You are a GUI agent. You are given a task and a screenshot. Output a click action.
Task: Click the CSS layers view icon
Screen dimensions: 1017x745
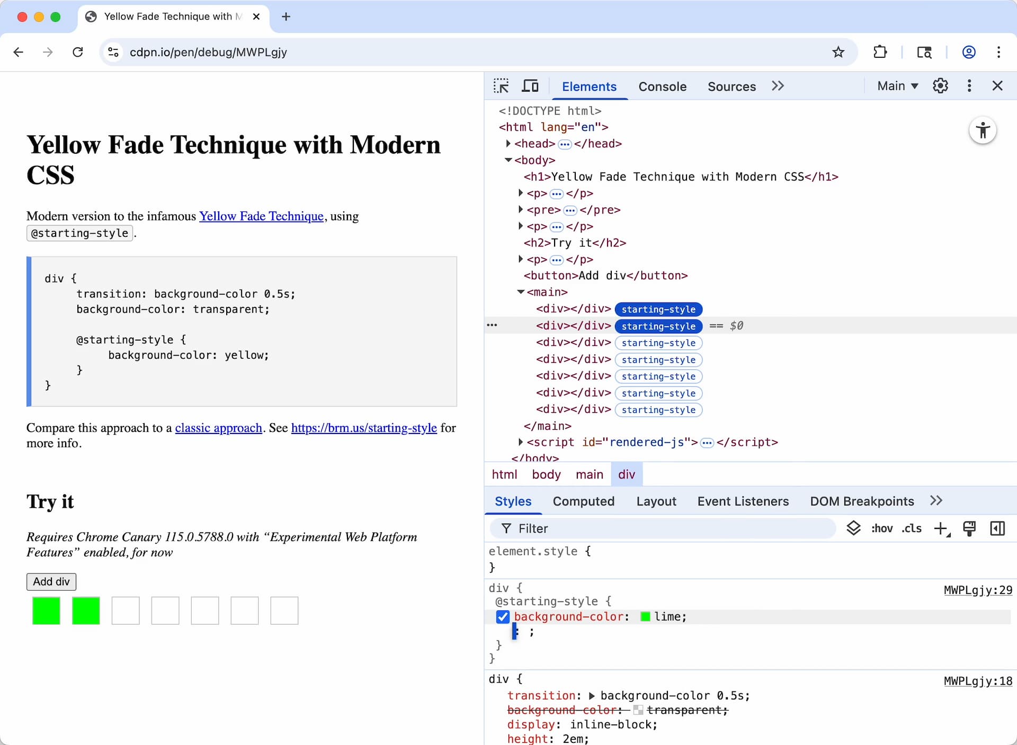tap(853, 528)
